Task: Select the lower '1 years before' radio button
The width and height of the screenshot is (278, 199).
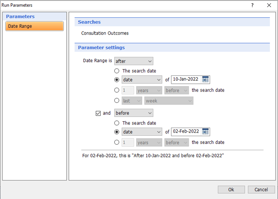Action: coord(117,142)
